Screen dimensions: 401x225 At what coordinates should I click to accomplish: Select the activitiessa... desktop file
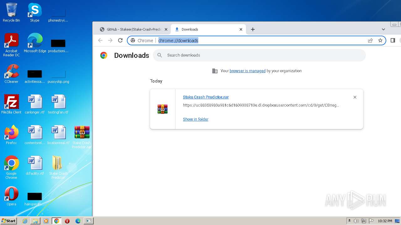(35, 77)
